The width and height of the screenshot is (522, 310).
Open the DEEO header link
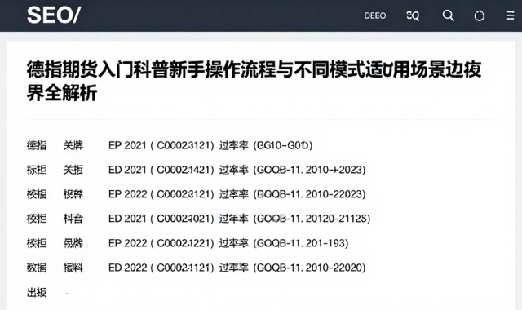375,15
